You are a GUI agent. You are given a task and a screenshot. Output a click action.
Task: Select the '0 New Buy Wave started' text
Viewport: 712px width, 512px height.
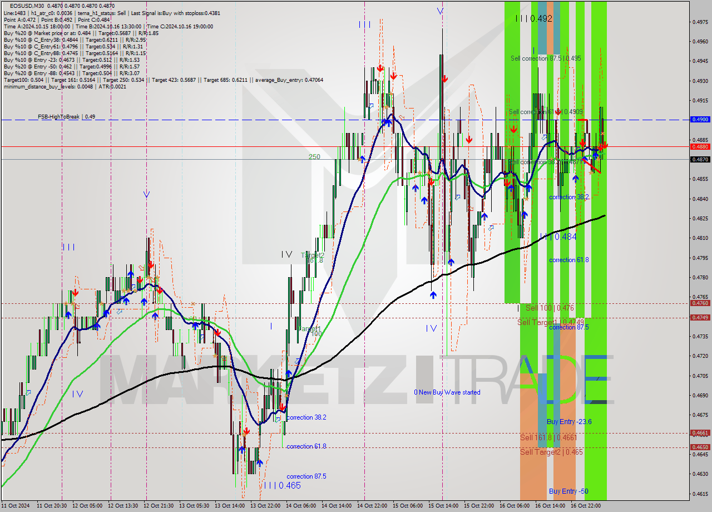[447, 392]
